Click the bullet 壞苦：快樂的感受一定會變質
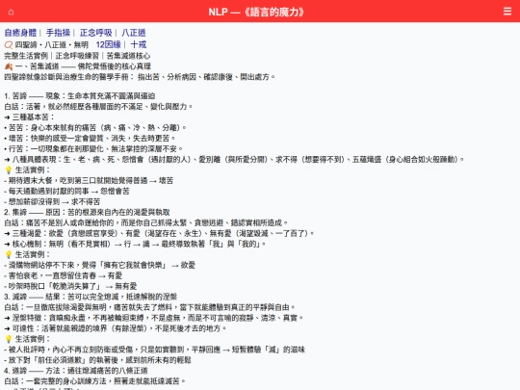520x390 pixels. coord(90,139)
